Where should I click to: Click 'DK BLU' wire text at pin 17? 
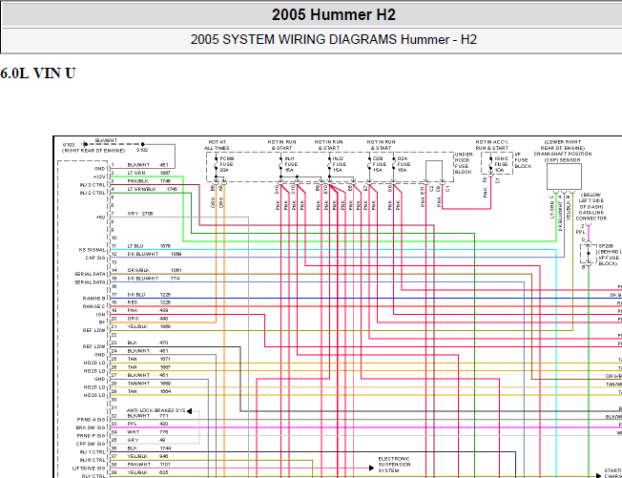136,295
